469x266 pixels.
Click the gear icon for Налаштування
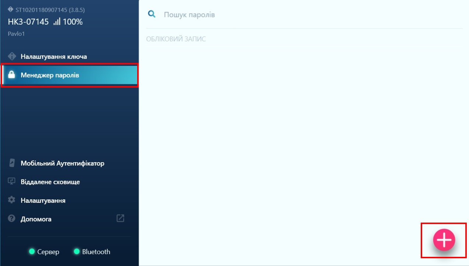[12, 200]
